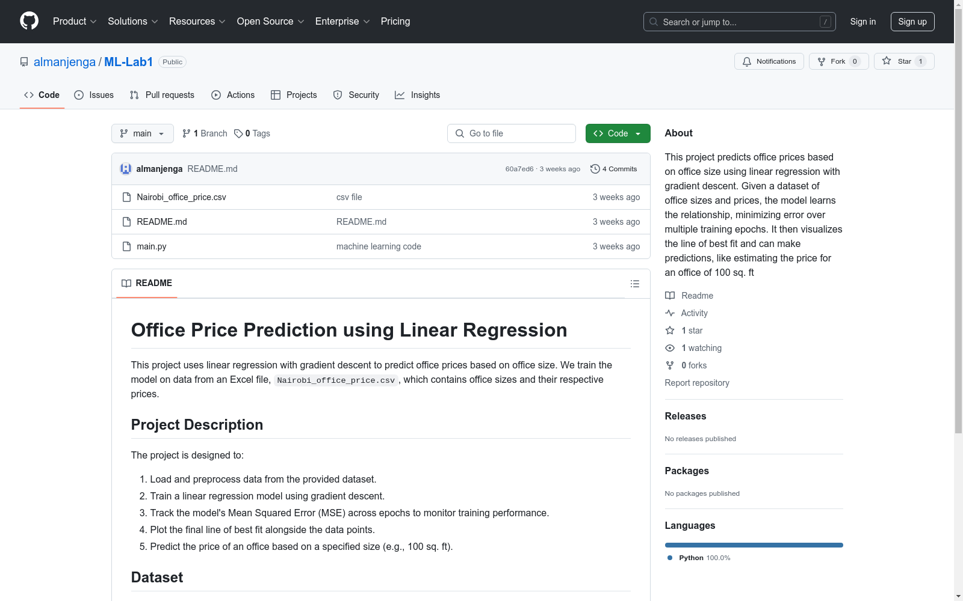The width and height of the screenshot is (963, 601).
Task: Click the book icon next to README heading
Action: pyautogui.click(x=126, y=283)
